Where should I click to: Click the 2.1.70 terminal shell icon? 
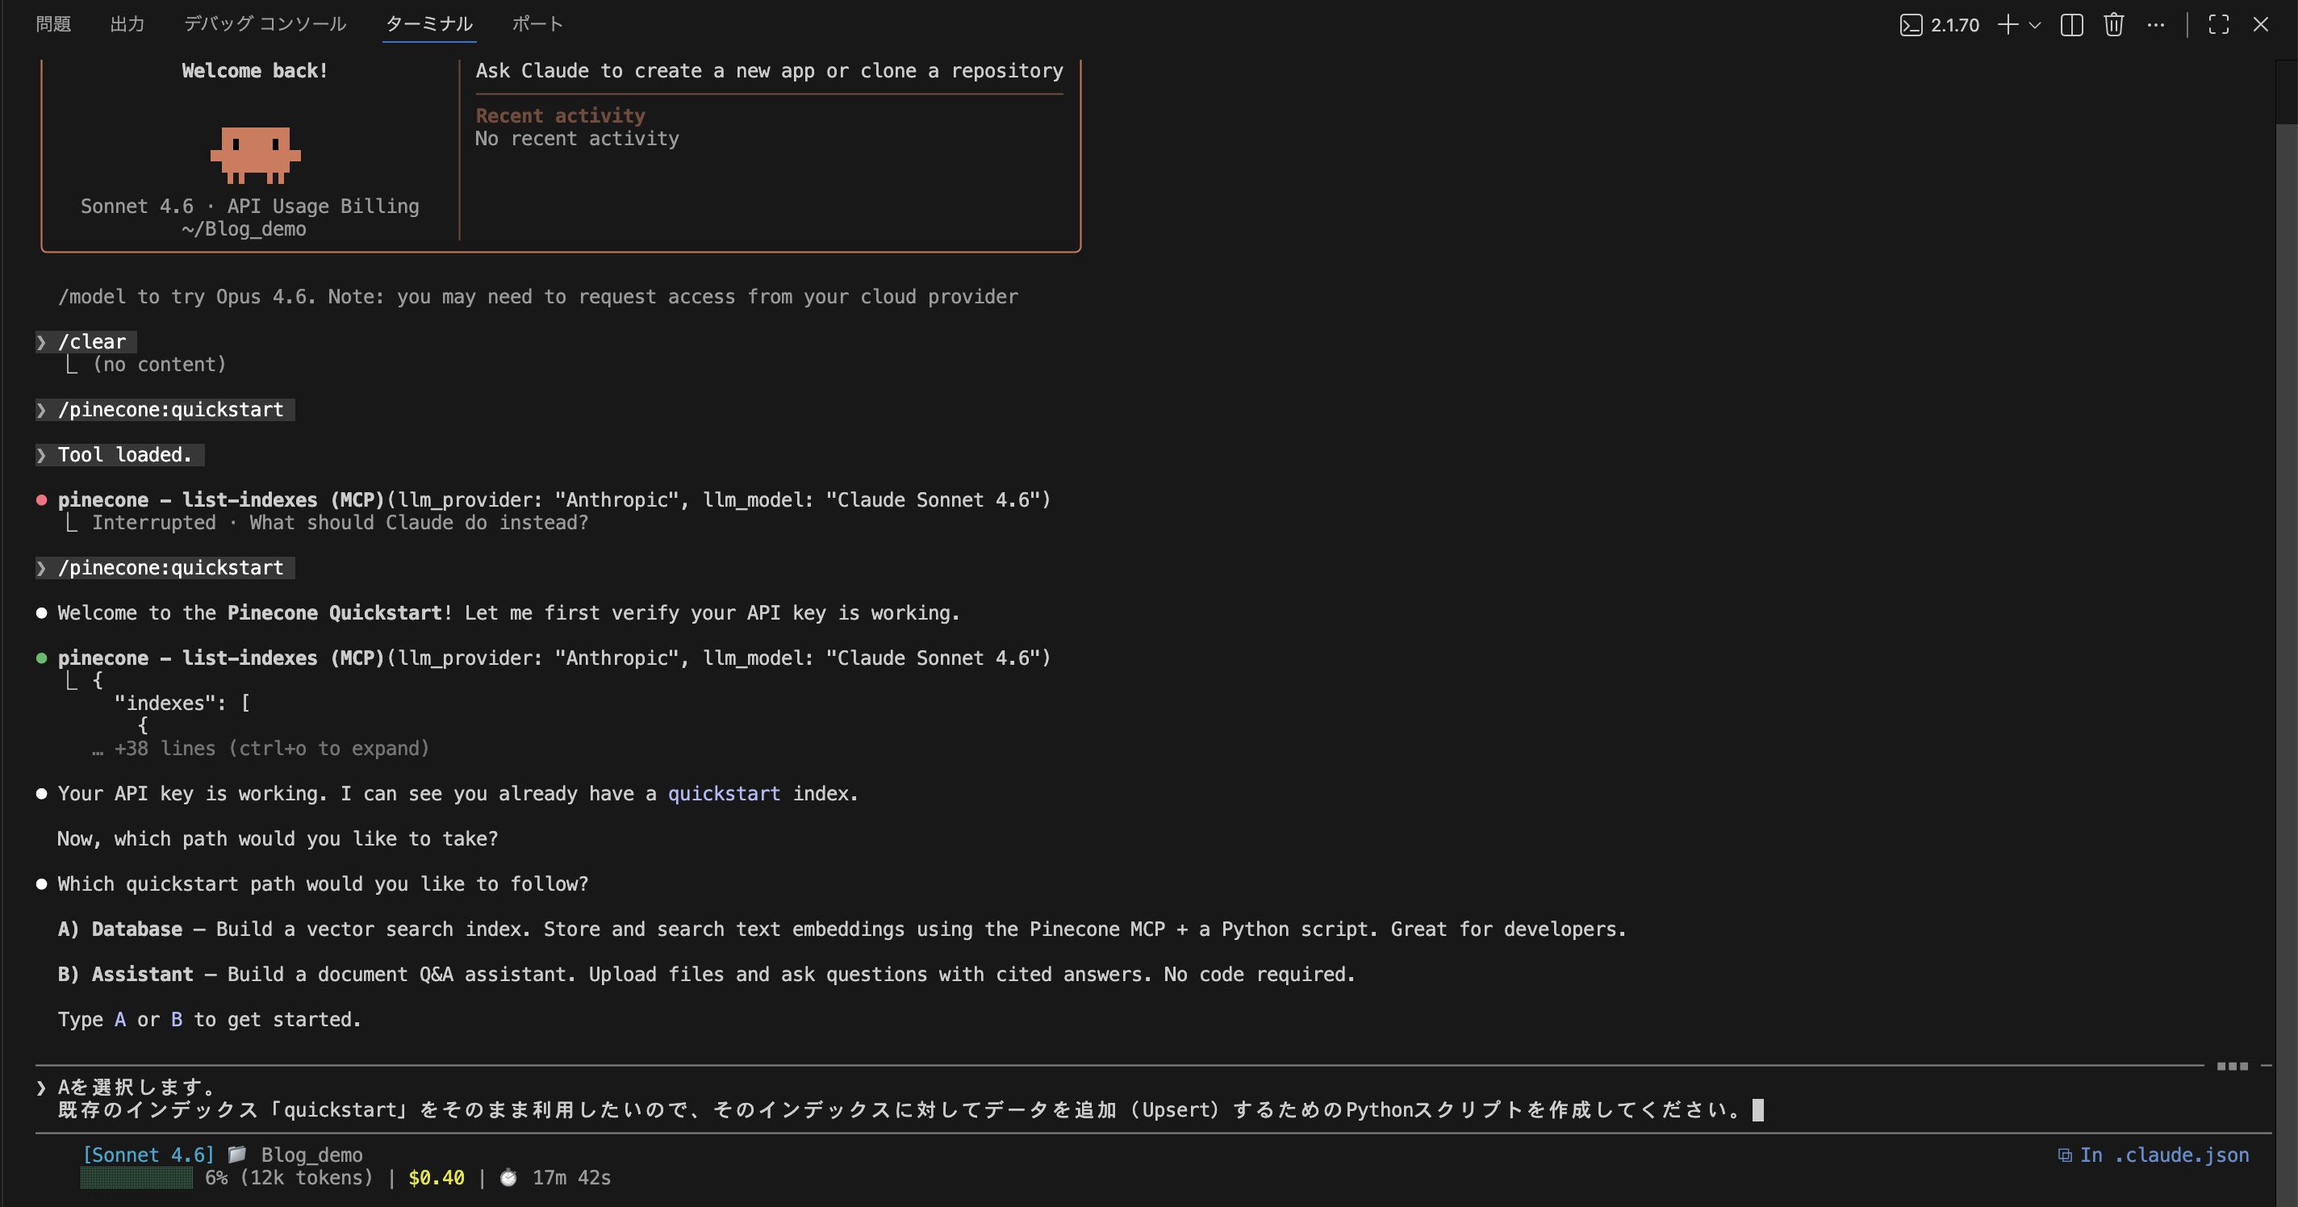[x=1911, y=25]
